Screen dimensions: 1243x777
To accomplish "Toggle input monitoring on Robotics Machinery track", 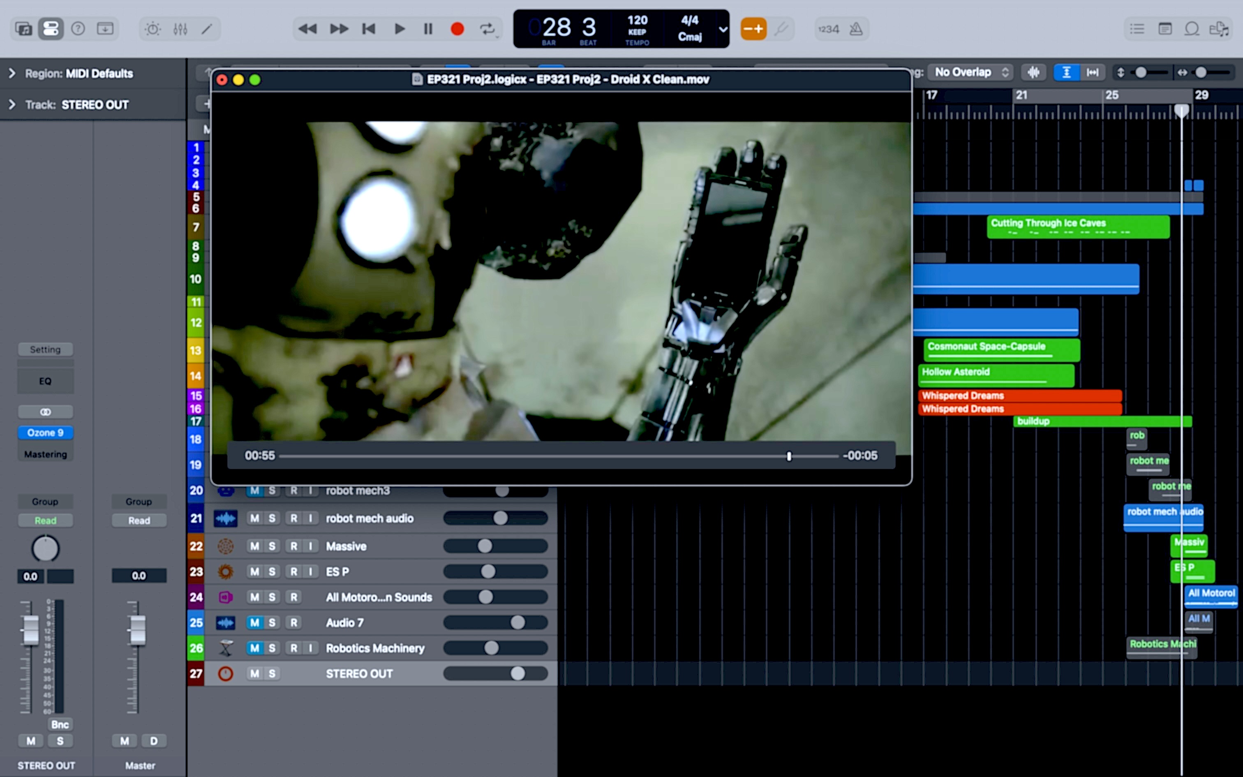I will coord(310,648).
